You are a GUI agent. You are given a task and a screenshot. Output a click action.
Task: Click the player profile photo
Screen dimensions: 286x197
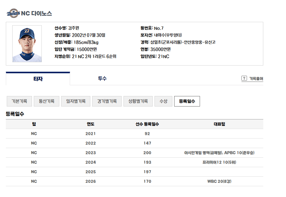pyautogui.click(x=27, y=44)
